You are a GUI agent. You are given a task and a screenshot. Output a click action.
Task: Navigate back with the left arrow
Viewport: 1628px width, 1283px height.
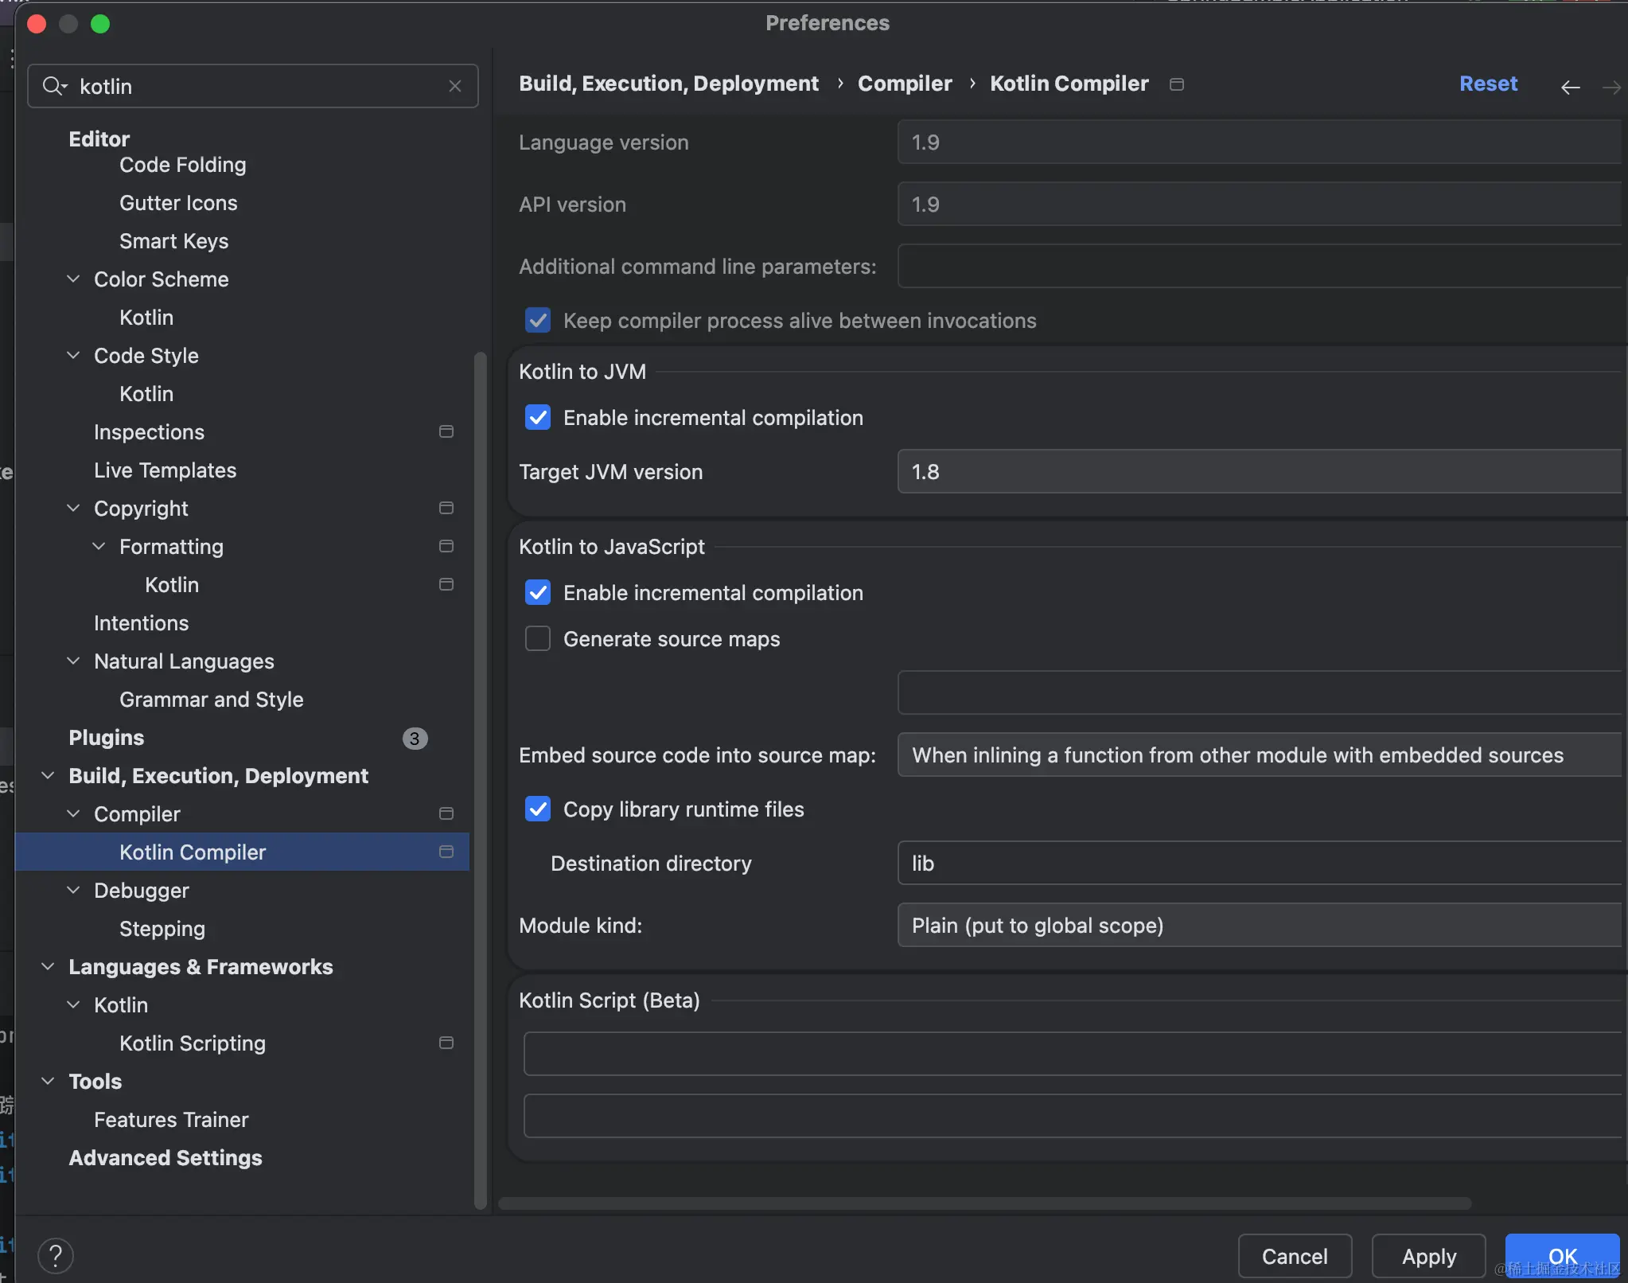point(1570,87)
